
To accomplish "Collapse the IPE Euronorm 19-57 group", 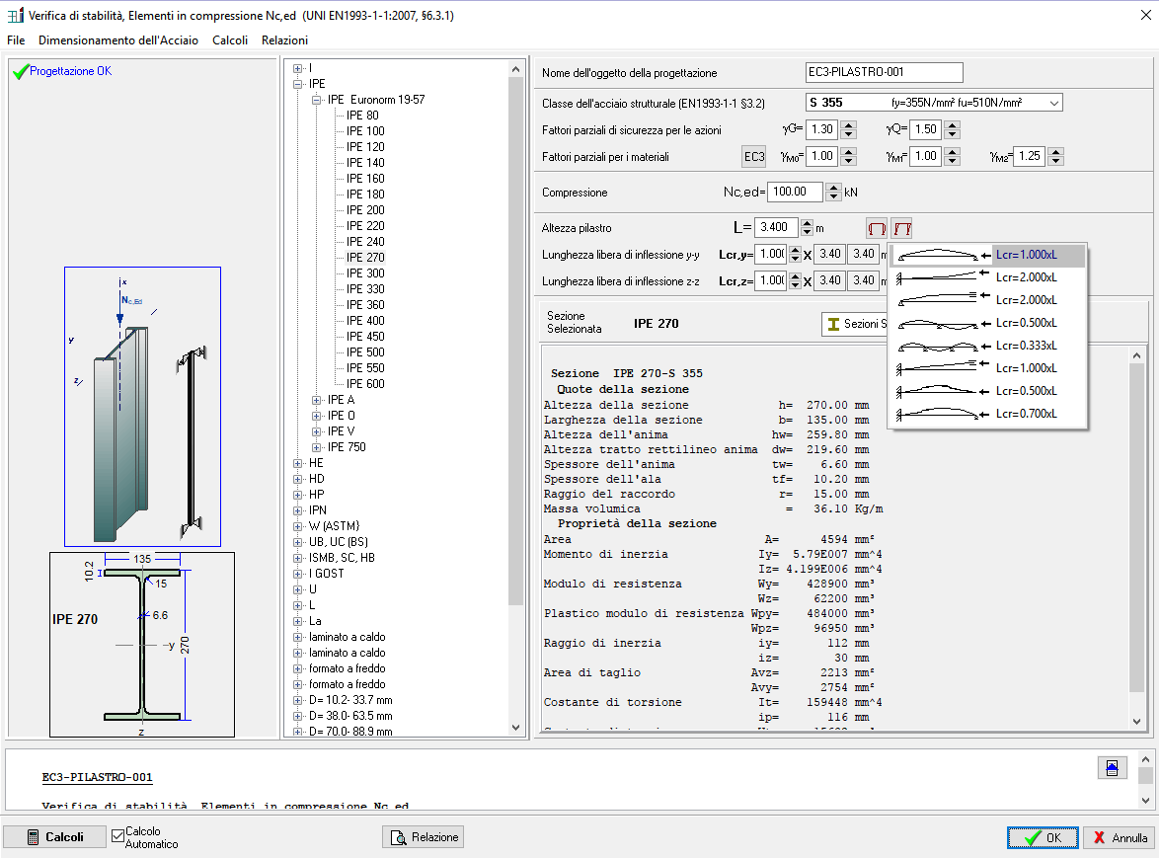I will pos(317,100).
